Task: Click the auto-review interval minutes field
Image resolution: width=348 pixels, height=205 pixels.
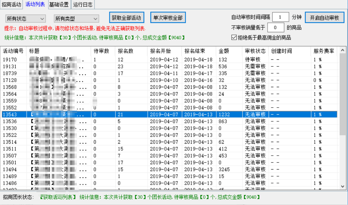Action: click(280, 17)
